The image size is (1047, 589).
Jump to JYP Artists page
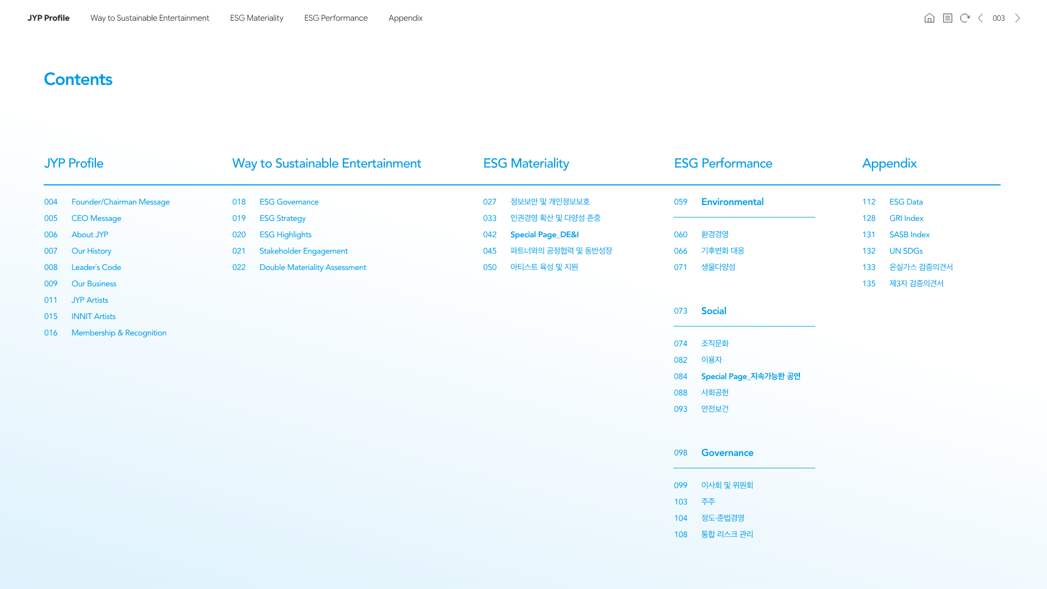point(90,300)
